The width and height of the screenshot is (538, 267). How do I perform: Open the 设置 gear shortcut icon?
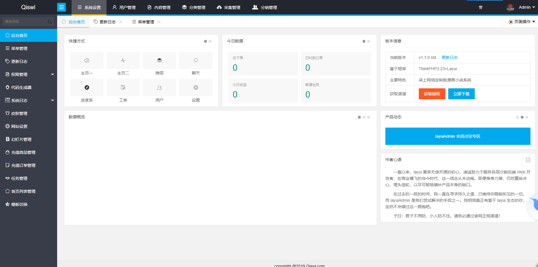pyautogui.click(x=196, y=87)
